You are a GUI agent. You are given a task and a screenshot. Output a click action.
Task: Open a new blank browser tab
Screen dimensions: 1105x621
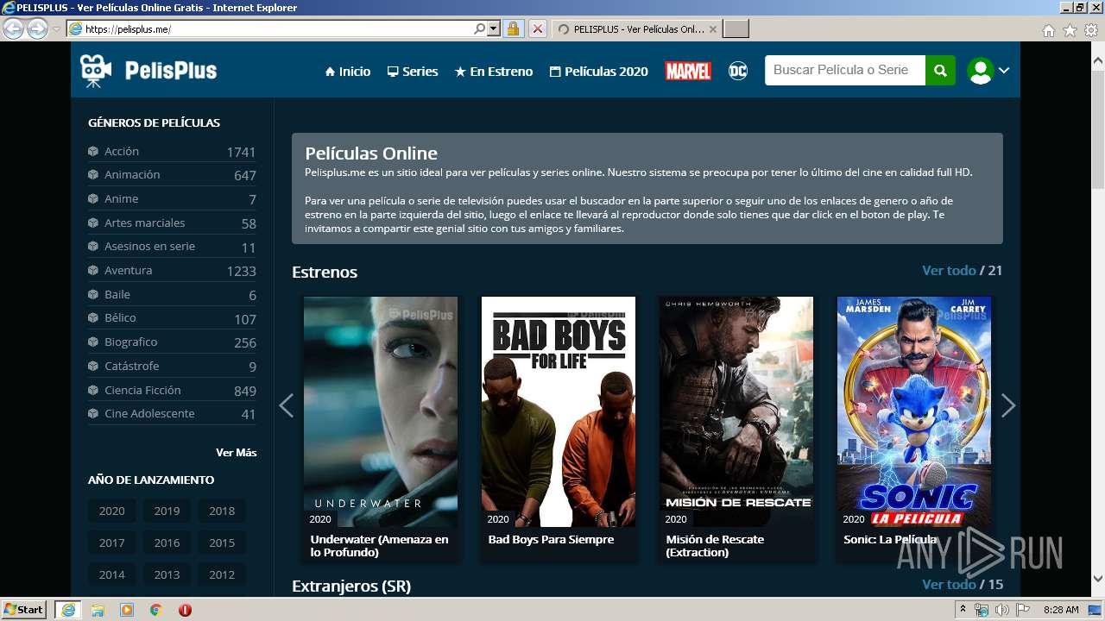coord(736,28)
